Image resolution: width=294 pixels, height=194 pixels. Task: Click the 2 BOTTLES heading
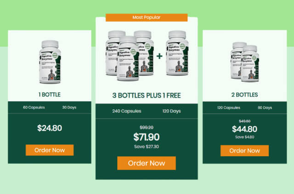tap(244, 95)
